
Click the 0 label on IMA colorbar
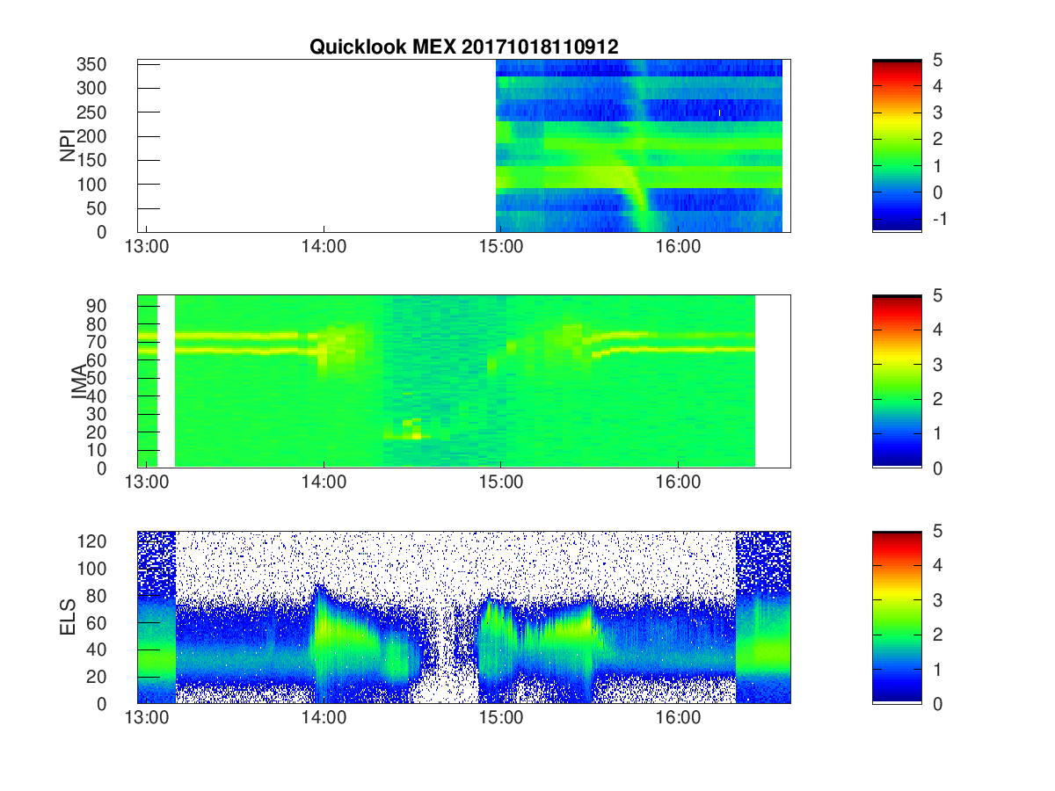pyautogui.click(x=936, y=468)
